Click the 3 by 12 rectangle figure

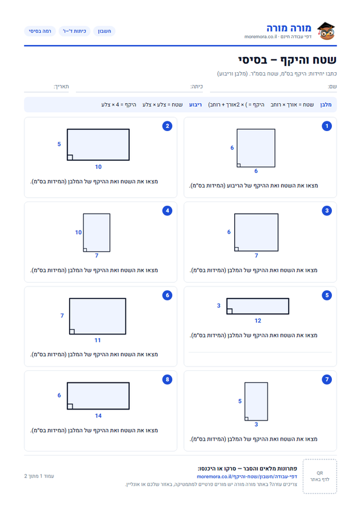(258, 306)
